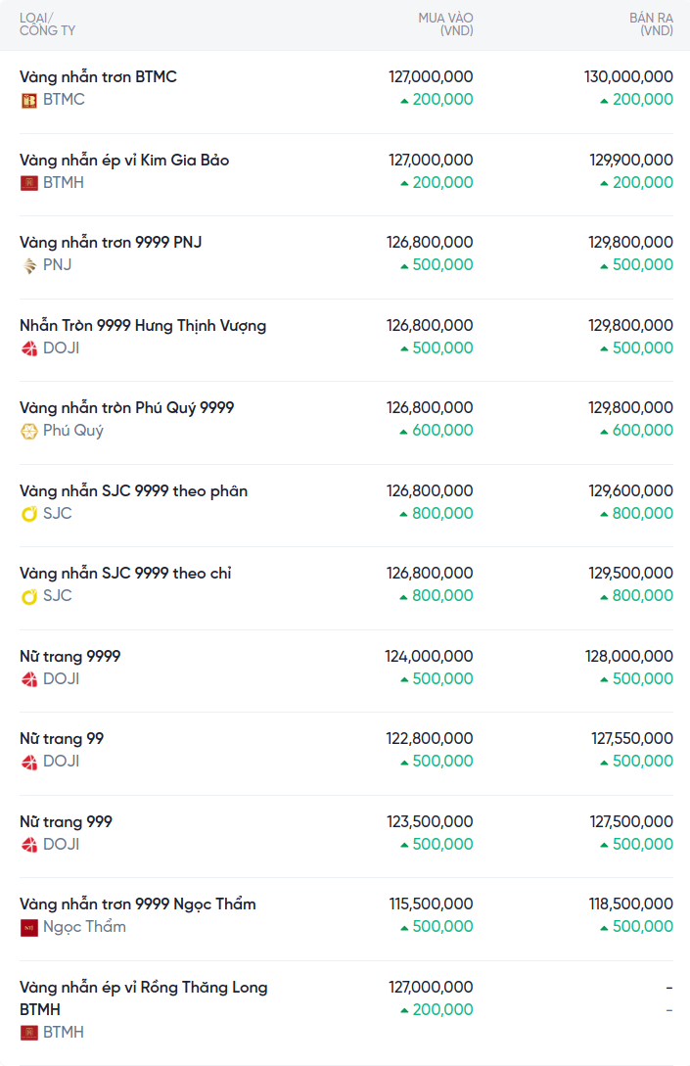Select Vàng nhẫn tròn Phú Quý 9999

tap(126, 407)
